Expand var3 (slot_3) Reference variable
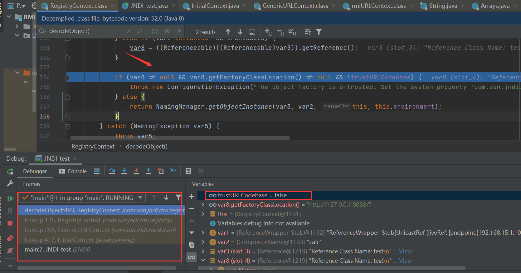The image size is (521, 273). pyautogui.click(x=203, y=251)
